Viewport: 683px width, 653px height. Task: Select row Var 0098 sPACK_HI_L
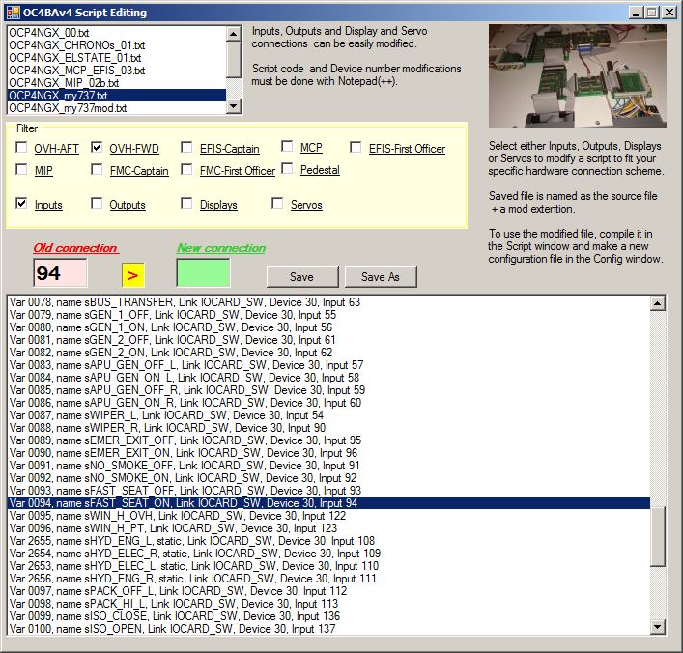(328, 604)
